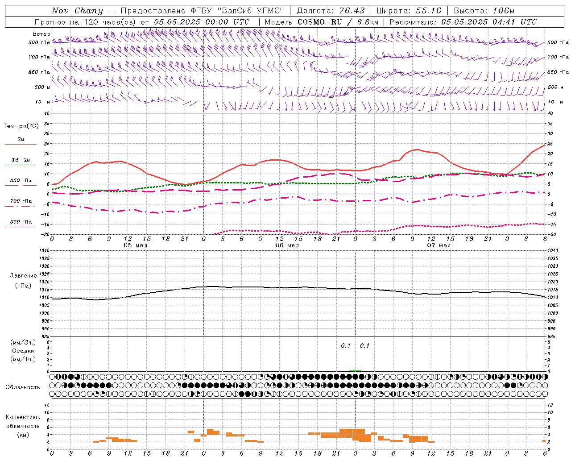
Task: Select the 'Предоставлено ФГБУ ЗапСиб УГМС' provider text
Action: [x=202, y=11]
